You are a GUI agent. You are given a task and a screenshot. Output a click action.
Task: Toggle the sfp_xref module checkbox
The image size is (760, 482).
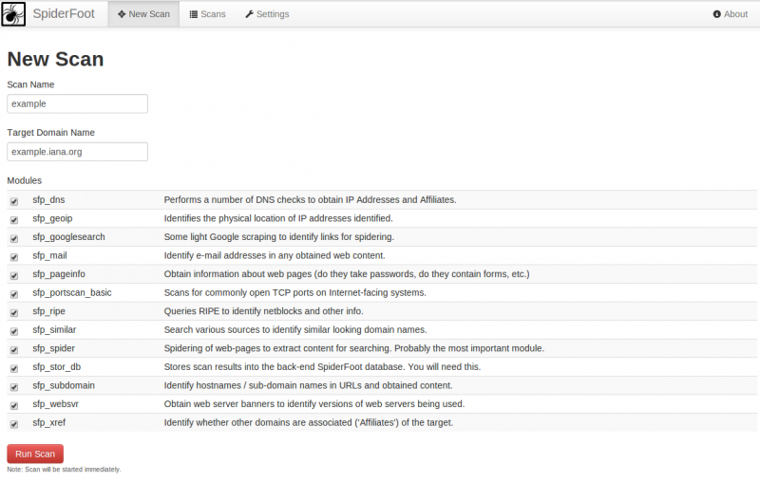coord(13,423)
